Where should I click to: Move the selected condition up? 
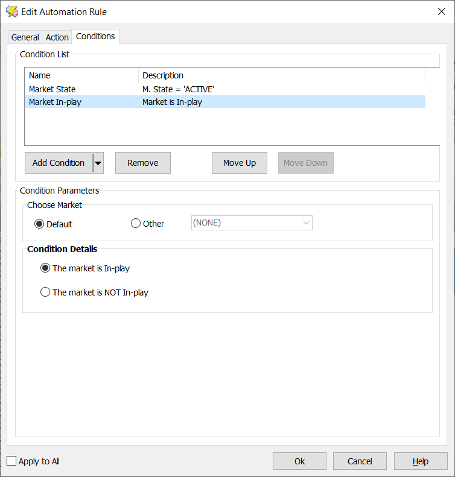[240, 163]
